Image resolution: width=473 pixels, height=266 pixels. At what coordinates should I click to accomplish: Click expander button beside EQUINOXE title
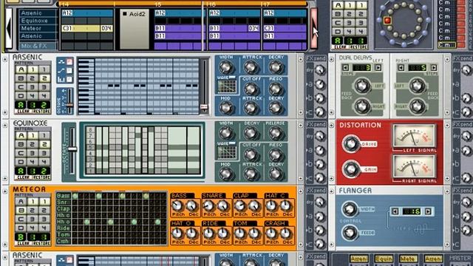5,126
